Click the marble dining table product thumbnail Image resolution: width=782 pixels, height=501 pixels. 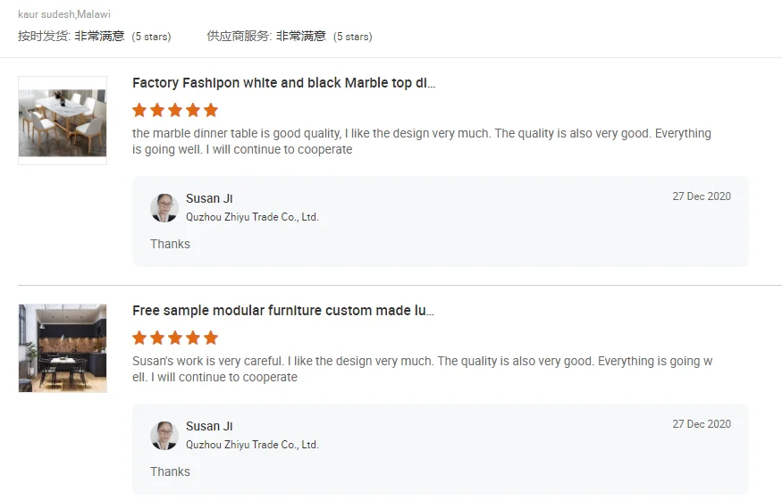(63, 120)
